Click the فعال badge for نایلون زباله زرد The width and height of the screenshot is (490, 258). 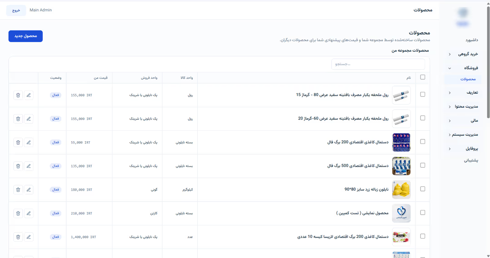[56, 190]
